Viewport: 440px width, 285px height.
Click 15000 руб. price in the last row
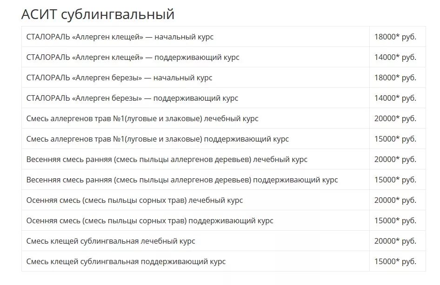point(395,261)
